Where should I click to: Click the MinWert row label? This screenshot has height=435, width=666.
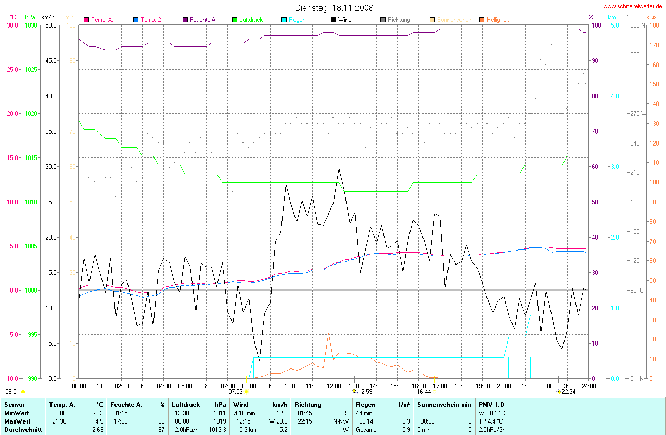coord(16,413)
